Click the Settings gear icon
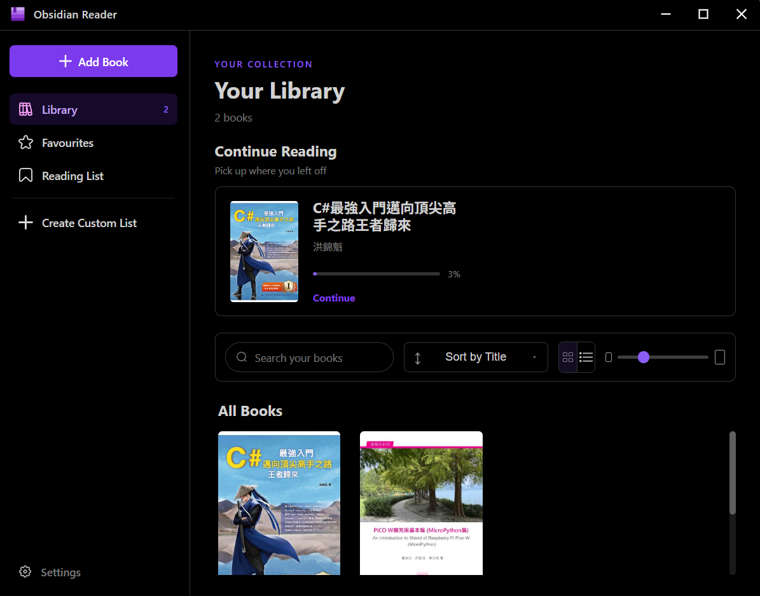 point(25,572)
